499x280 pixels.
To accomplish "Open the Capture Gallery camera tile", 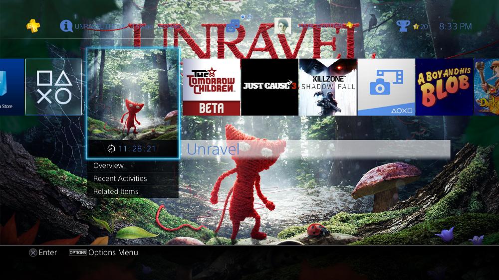I will click(x=386, y=87).
